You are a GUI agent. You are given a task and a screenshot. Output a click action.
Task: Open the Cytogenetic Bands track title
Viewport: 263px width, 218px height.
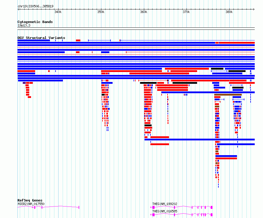(x=35, y=22)
